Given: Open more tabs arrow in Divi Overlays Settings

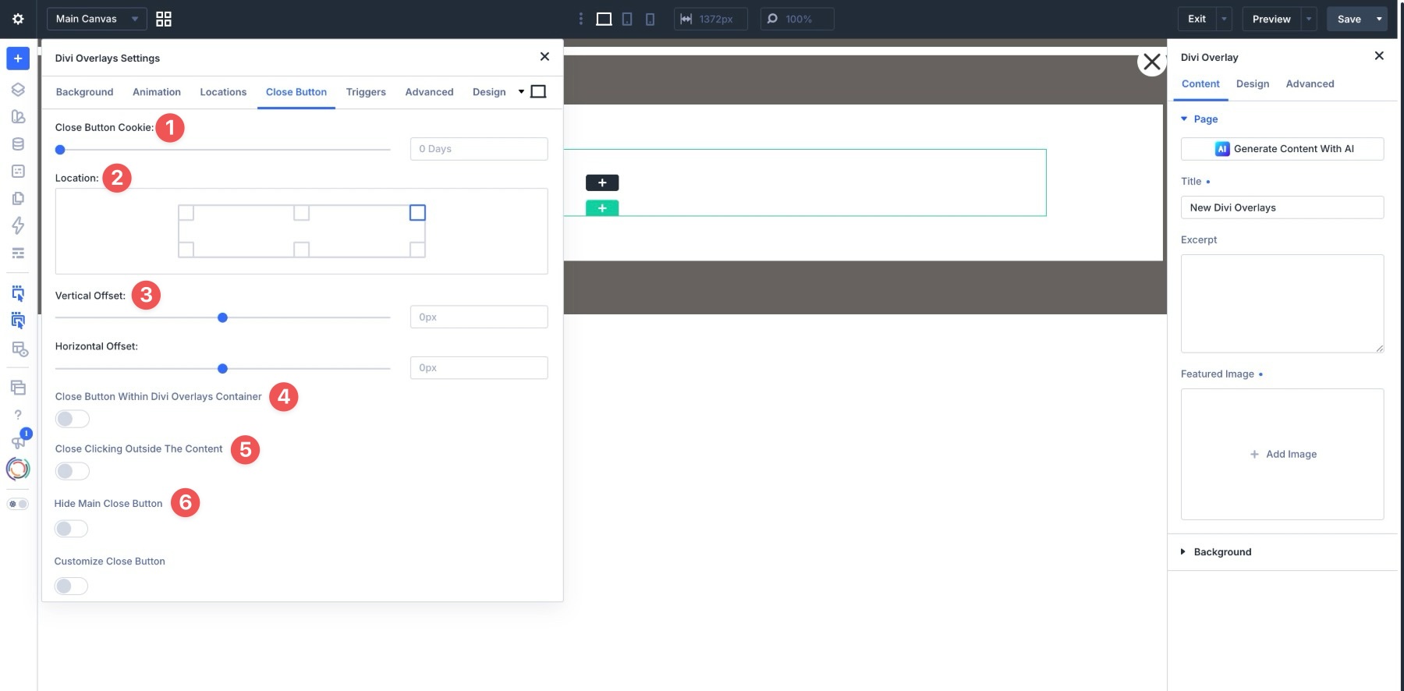Looking at the screenshot, I should (x=521, y=92).
